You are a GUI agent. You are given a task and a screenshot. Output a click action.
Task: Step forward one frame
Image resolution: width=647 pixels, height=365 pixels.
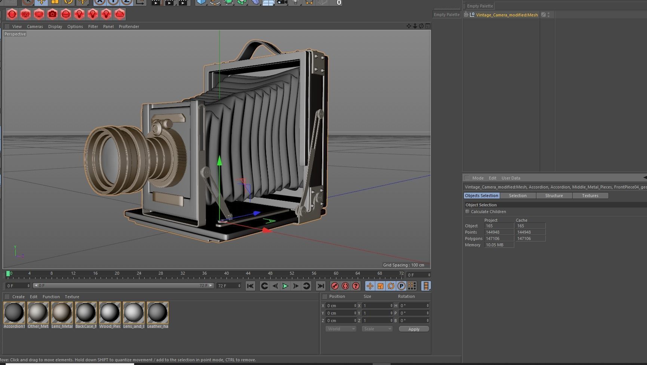click(x=296, y=286)
